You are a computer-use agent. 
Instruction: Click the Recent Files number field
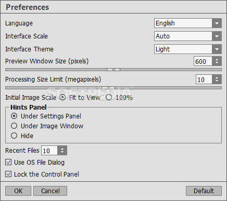(49, 151)
